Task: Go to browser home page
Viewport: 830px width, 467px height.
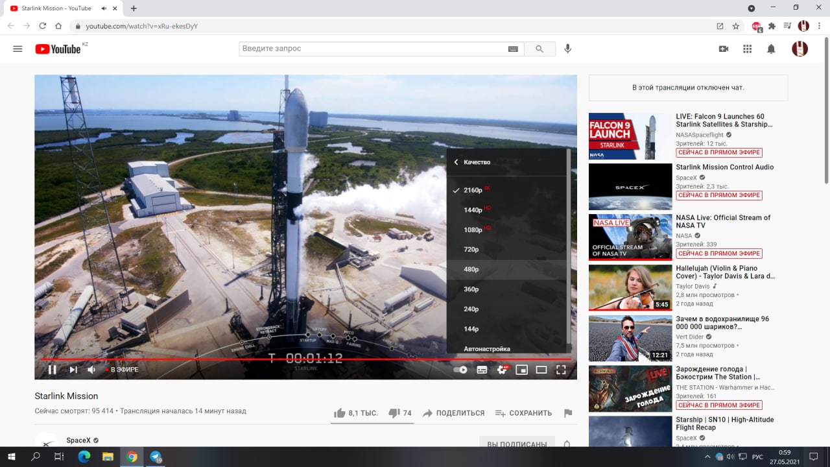Action: click(x=58, y=26)
